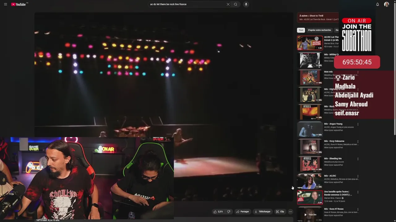This screenshot has width=396, height=222.
Task: Open the Mix - Bleeding Me title
Action: (x=333, y=158)
